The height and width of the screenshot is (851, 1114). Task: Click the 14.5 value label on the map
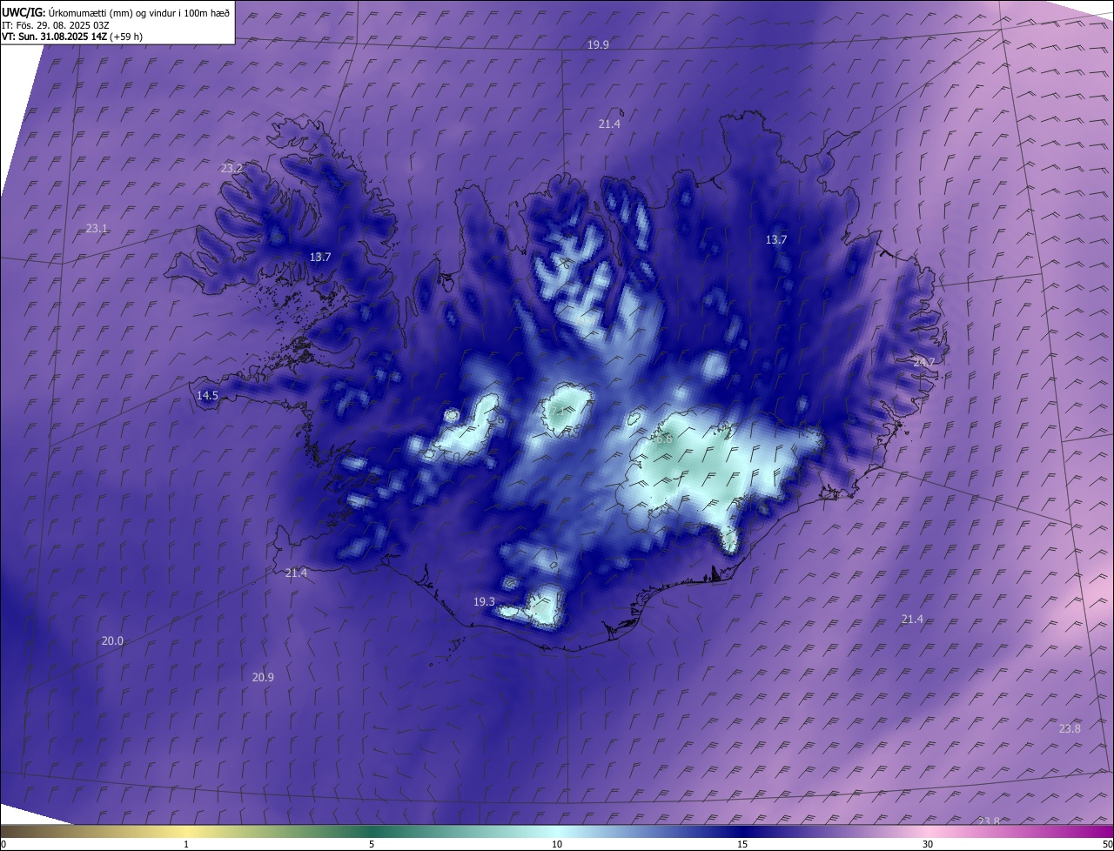[207, 396]
